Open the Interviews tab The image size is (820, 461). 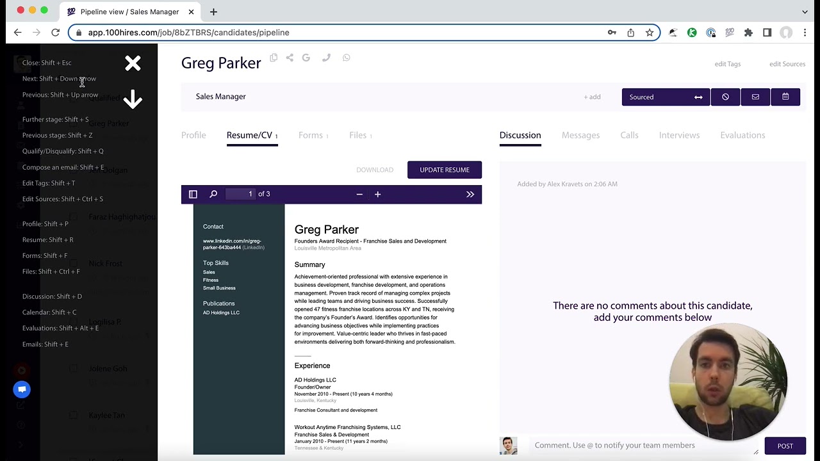(679, 135)
